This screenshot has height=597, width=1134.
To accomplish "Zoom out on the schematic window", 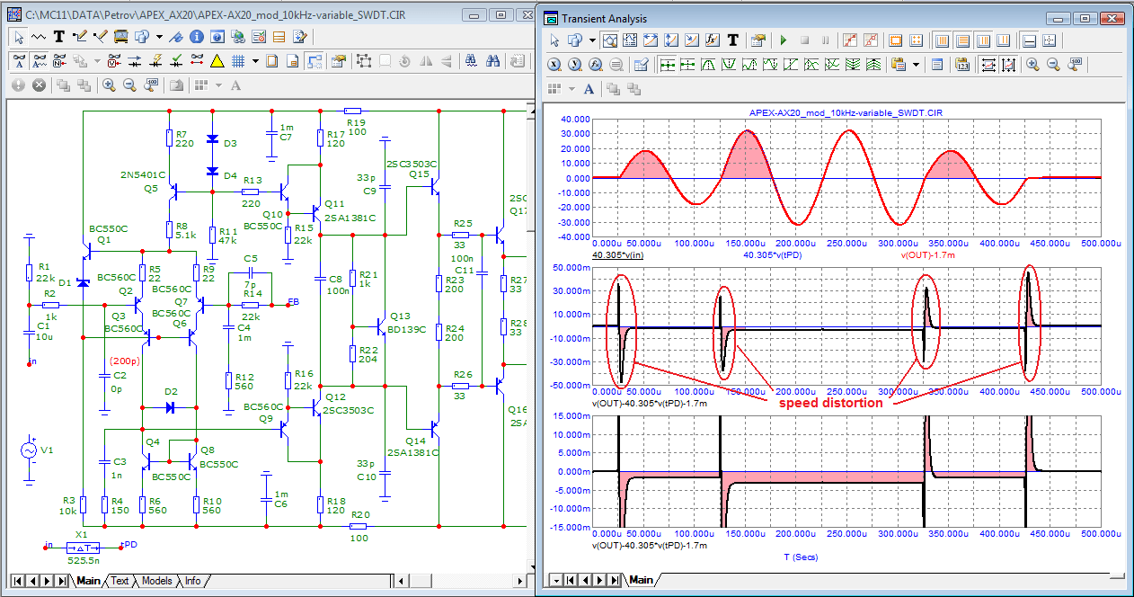I will pyautogui.click(x=129, y=85).
